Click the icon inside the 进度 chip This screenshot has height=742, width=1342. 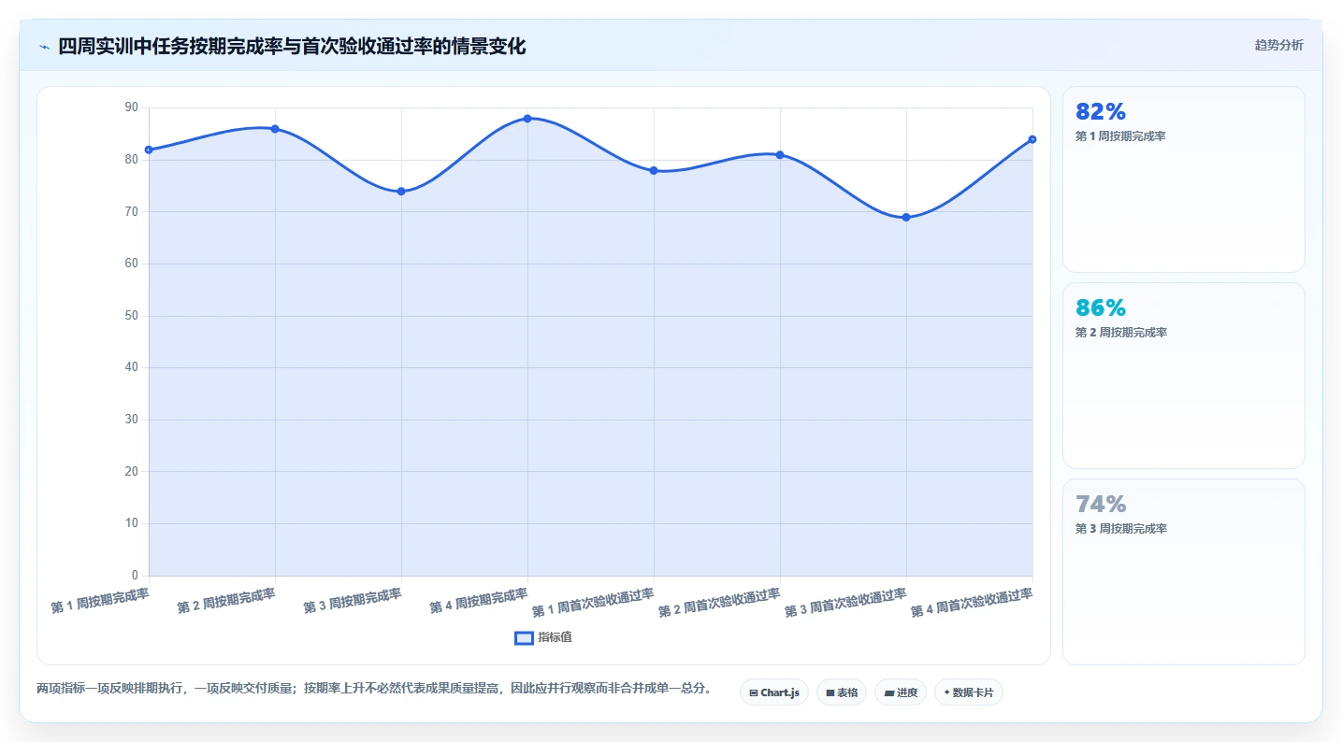(889, 693)
